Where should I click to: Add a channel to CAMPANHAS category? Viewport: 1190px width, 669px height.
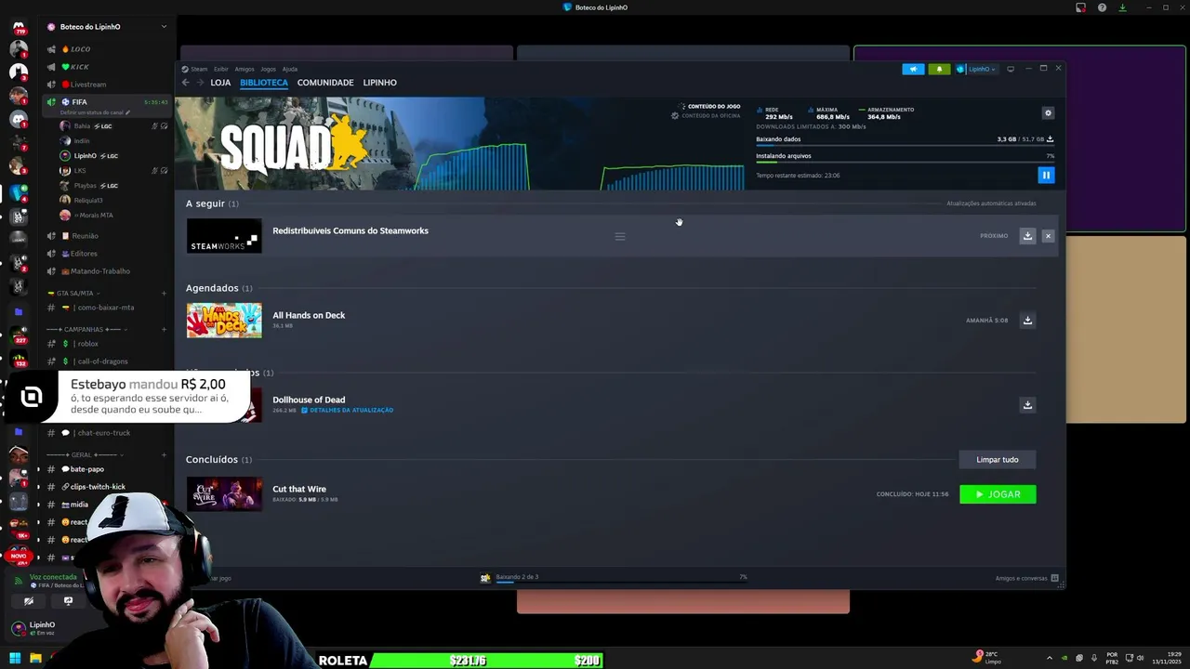164,330
